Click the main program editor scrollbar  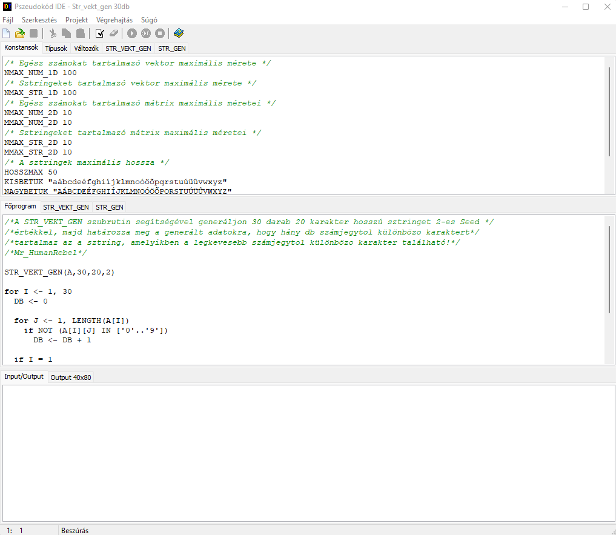pos(609,267)
